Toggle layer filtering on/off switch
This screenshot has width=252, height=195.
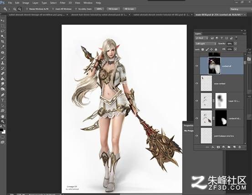[236, 38]
